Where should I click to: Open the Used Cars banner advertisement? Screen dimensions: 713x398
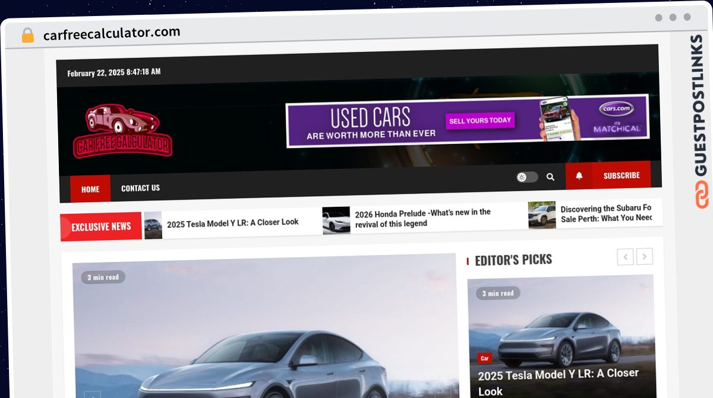(468, 121)
